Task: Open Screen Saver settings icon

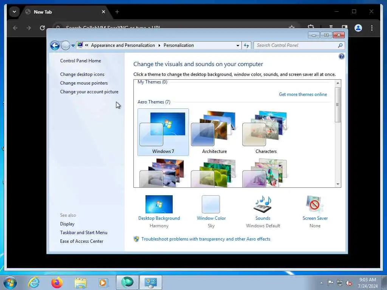Action: tap(315, 204)
